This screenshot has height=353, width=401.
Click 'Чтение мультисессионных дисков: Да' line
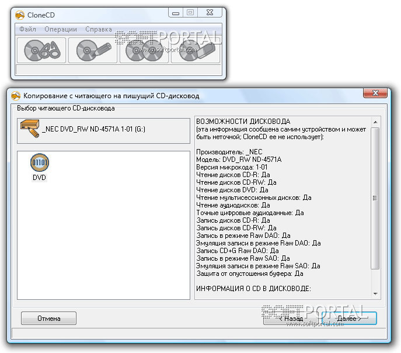pos(254,198)
